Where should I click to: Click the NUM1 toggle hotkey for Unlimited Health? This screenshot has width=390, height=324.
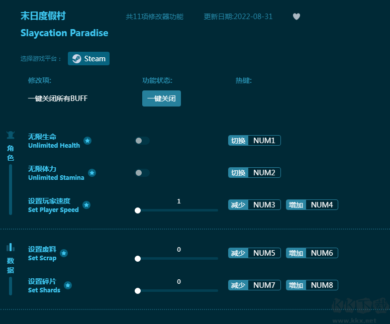(254, 141)
